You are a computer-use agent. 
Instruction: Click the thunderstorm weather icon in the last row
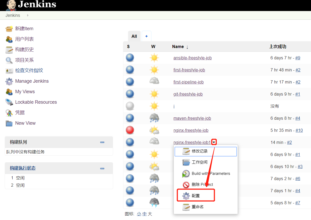point(154,203)
